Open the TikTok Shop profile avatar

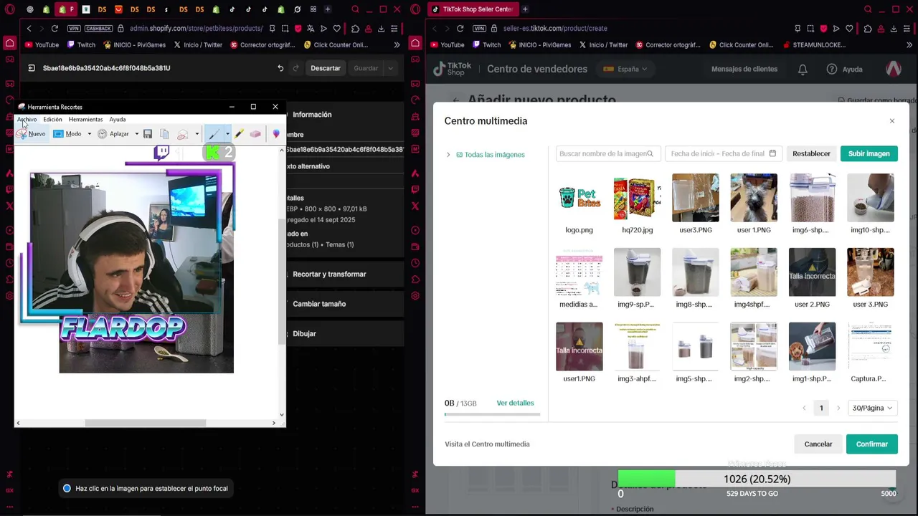(894, 69)
